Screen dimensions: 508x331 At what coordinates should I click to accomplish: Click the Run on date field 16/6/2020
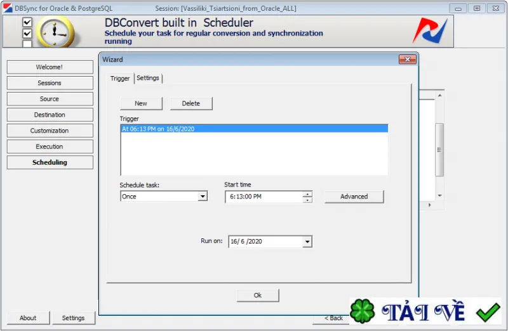tap(265, 242)
